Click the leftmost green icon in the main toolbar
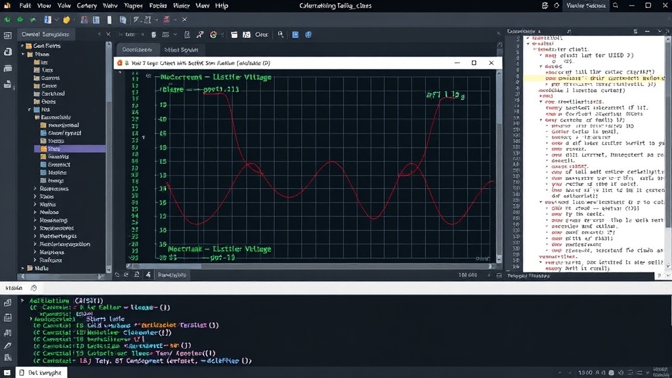 click(7, 20)
